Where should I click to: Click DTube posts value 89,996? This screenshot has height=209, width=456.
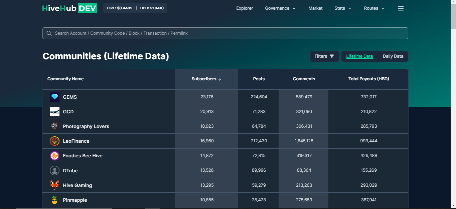(259, 170)
